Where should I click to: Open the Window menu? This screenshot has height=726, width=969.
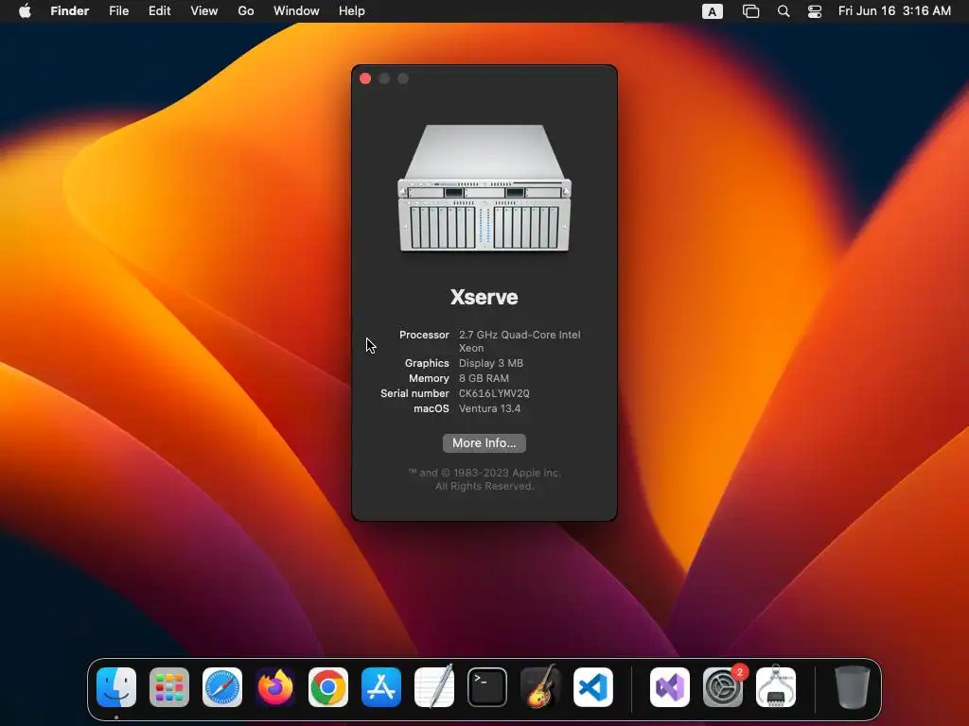click(x=296, y=11)
